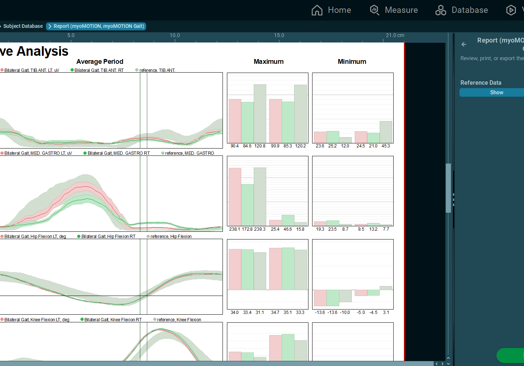The image size is (524, 366).
Task: Click legend dot for Knee Flexion RT
Action: [82, 320]
